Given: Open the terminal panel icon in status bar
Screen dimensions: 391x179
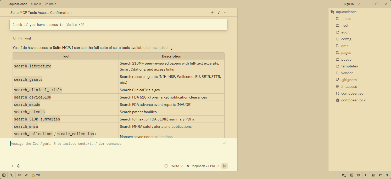Looking at the screenshot, I should 352,175.
